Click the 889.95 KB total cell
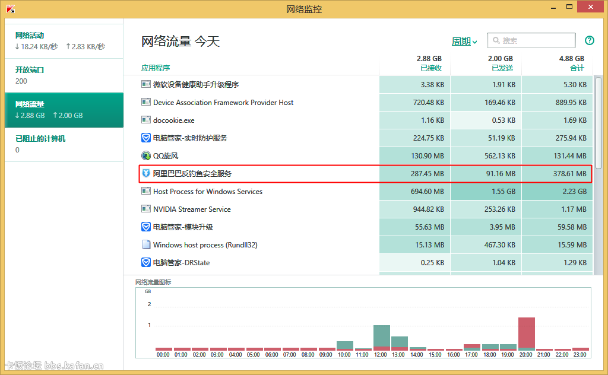The width and height of the screenshot is (608, 375). click(x=557, y=102)
